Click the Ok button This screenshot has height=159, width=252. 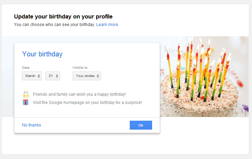141,125
